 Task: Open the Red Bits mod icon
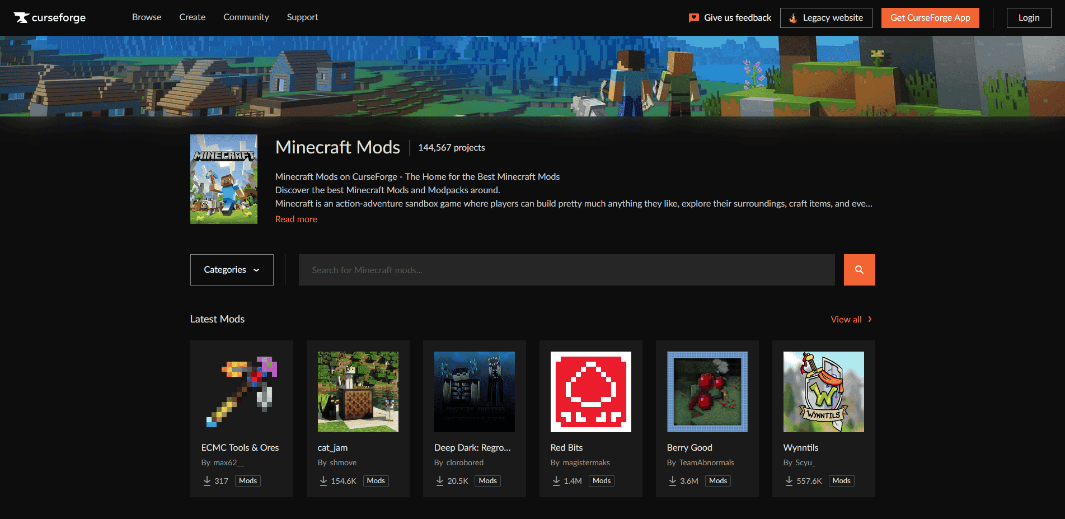click(x=590, y=392)
